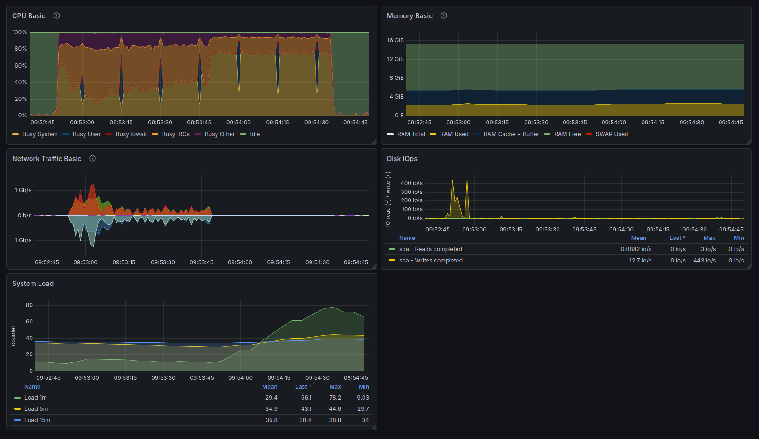Click the 16 GiB axis label in Memory chart

pyautogui.click(x=395, y=40)
